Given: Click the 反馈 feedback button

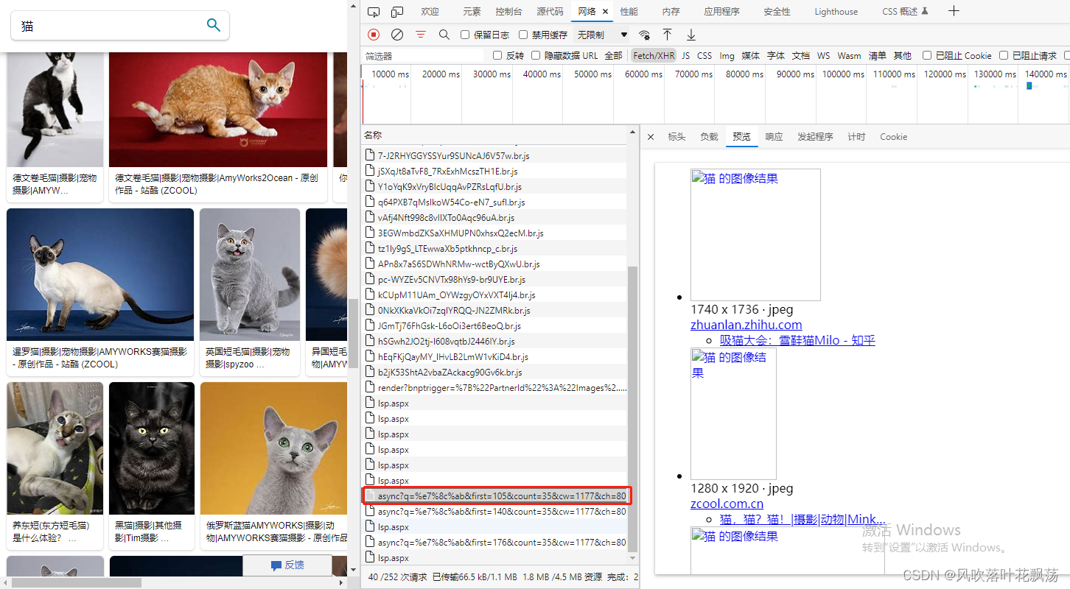Looking at the screenshot, I should coord(287,565).
